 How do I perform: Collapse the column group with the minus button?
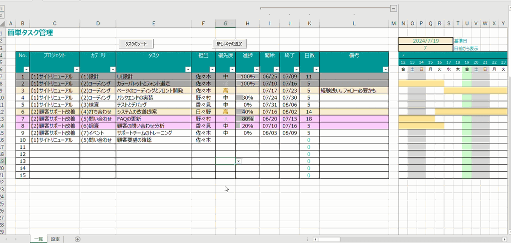[x=394, y=9]
